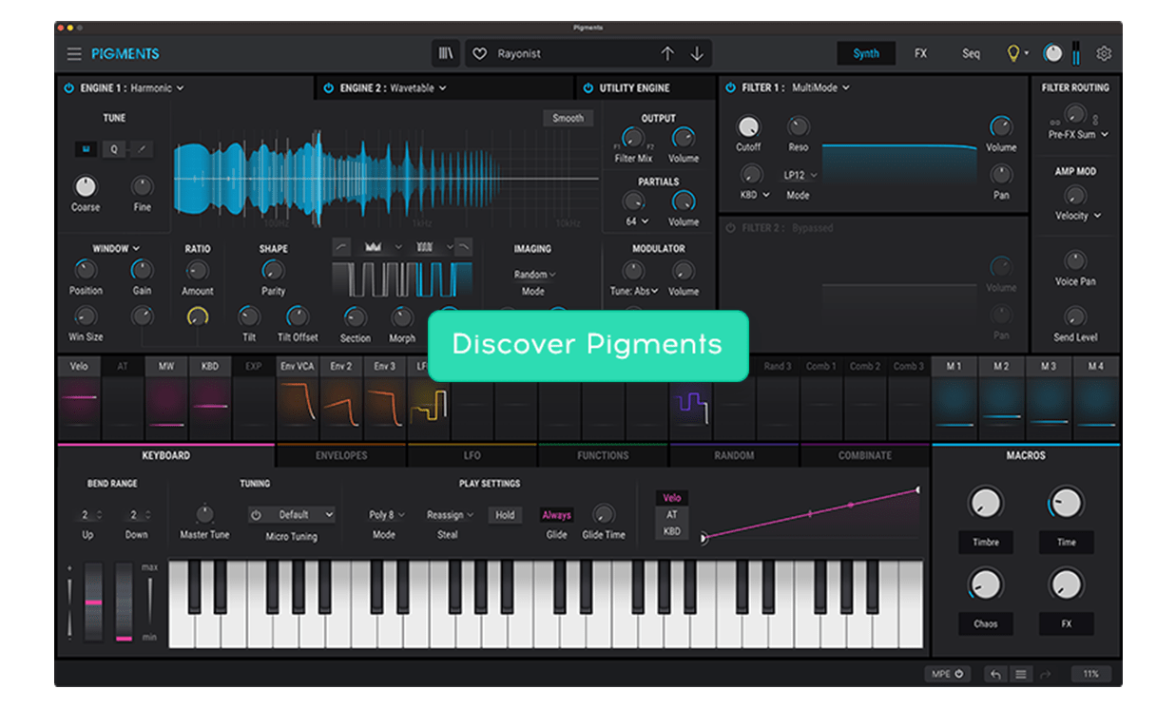The width and height of the screenshot is (1176, 708).
Task: Select the AT curve source button
Action: (672, 515)
